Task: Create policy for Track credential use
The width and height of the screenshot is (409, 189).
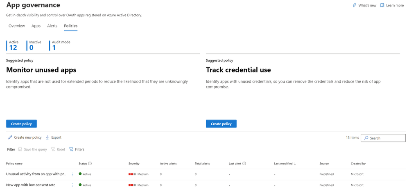Action: click(x=221, y=124)
